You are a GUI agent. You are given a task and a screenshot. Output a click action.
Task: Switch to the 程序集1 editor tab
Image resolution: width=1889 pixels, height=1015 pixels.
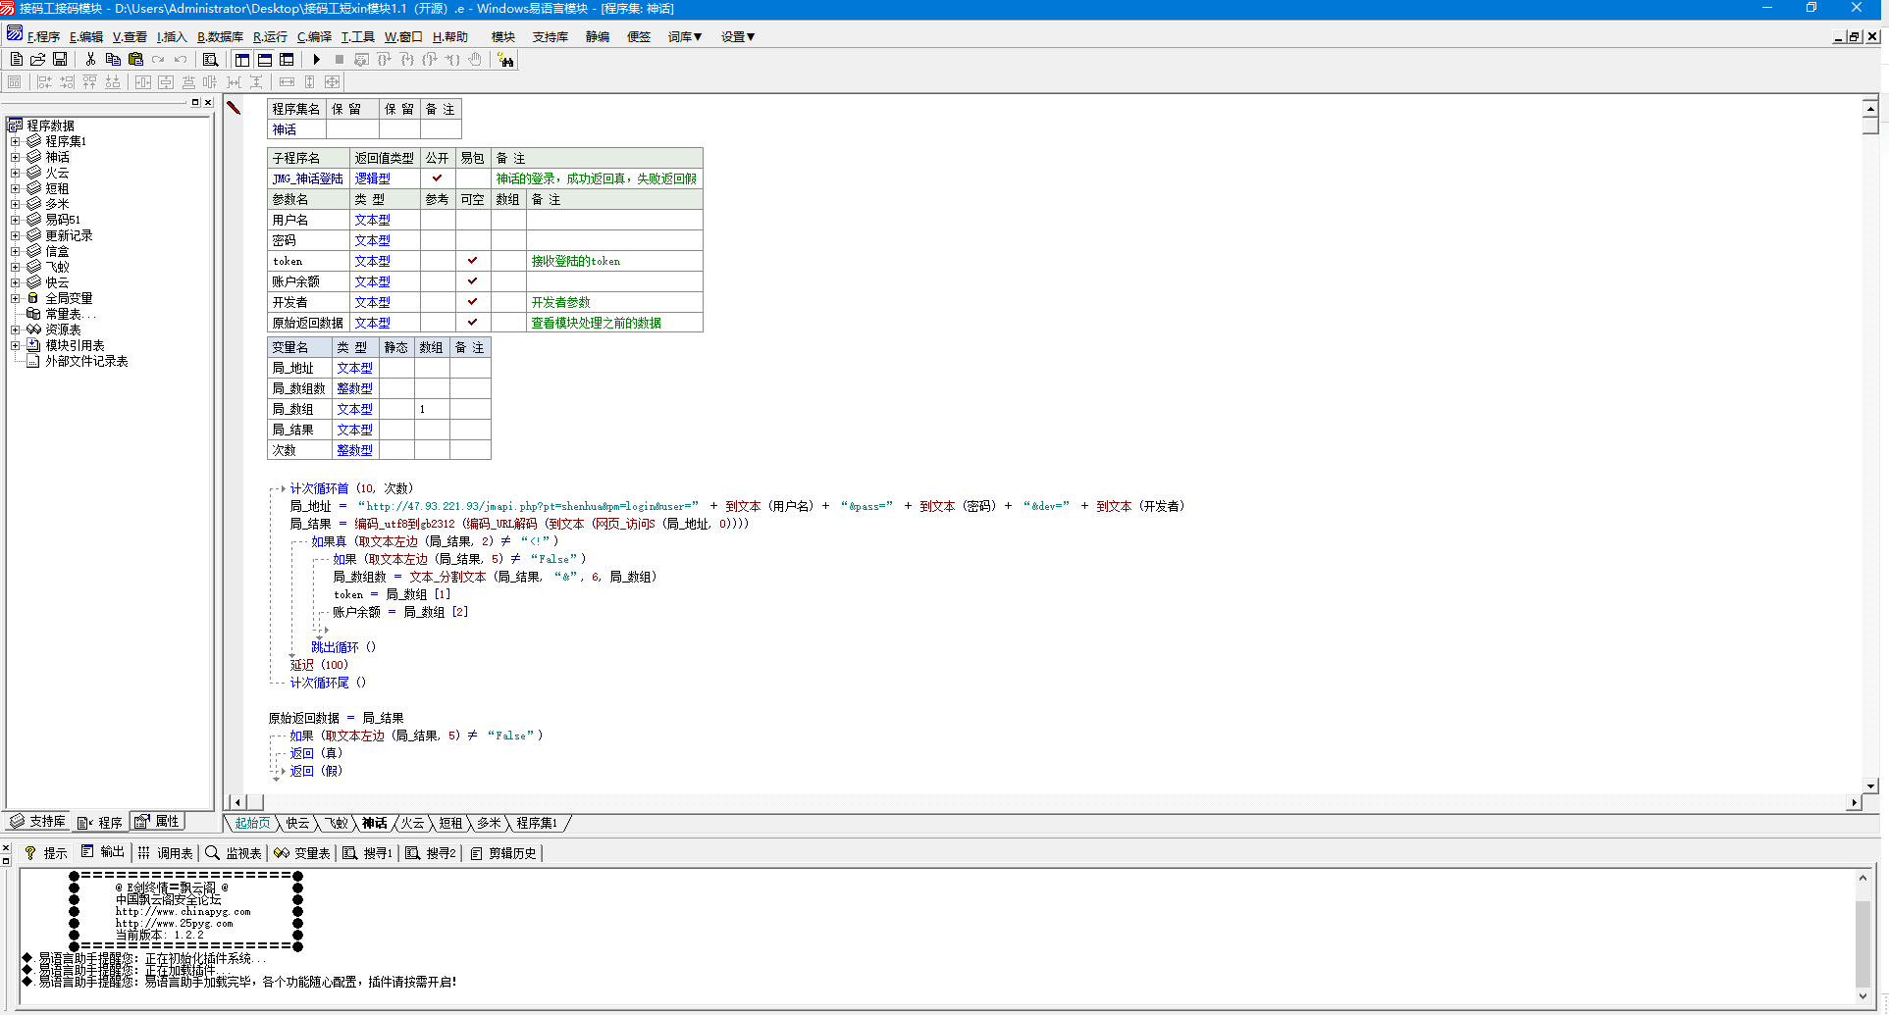537,823
